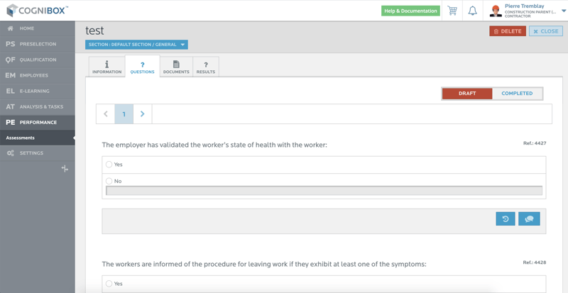
Task: Select No for health validation question
Action: [x=109, y=181]
